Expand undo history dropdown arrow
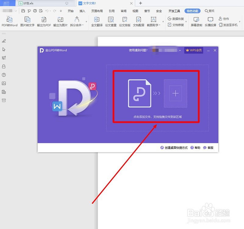The height and width of the screenshot is (229, 244). coord(50,11)
